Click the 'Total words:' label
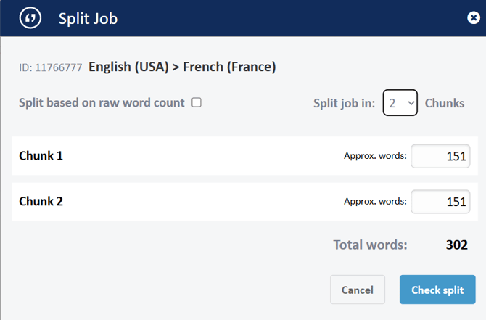The height and width of the screenshot is (320, 486). tap(370, 245)
